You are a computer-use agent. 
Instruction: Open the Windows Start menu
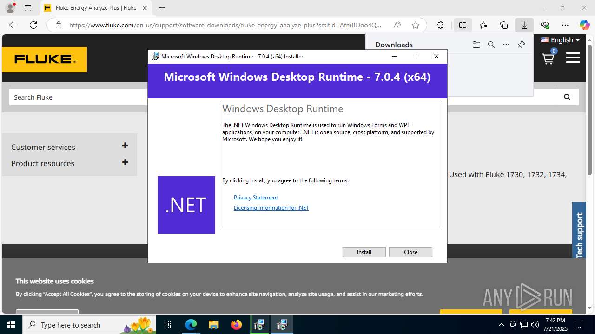click(x=11, y=325)
